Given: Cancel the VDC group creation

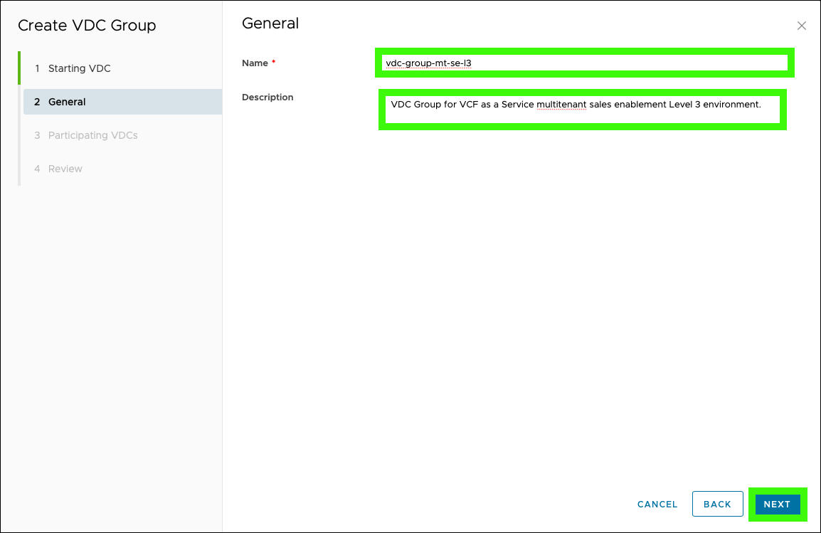Looking at the screenshot, I should (657, 505).
